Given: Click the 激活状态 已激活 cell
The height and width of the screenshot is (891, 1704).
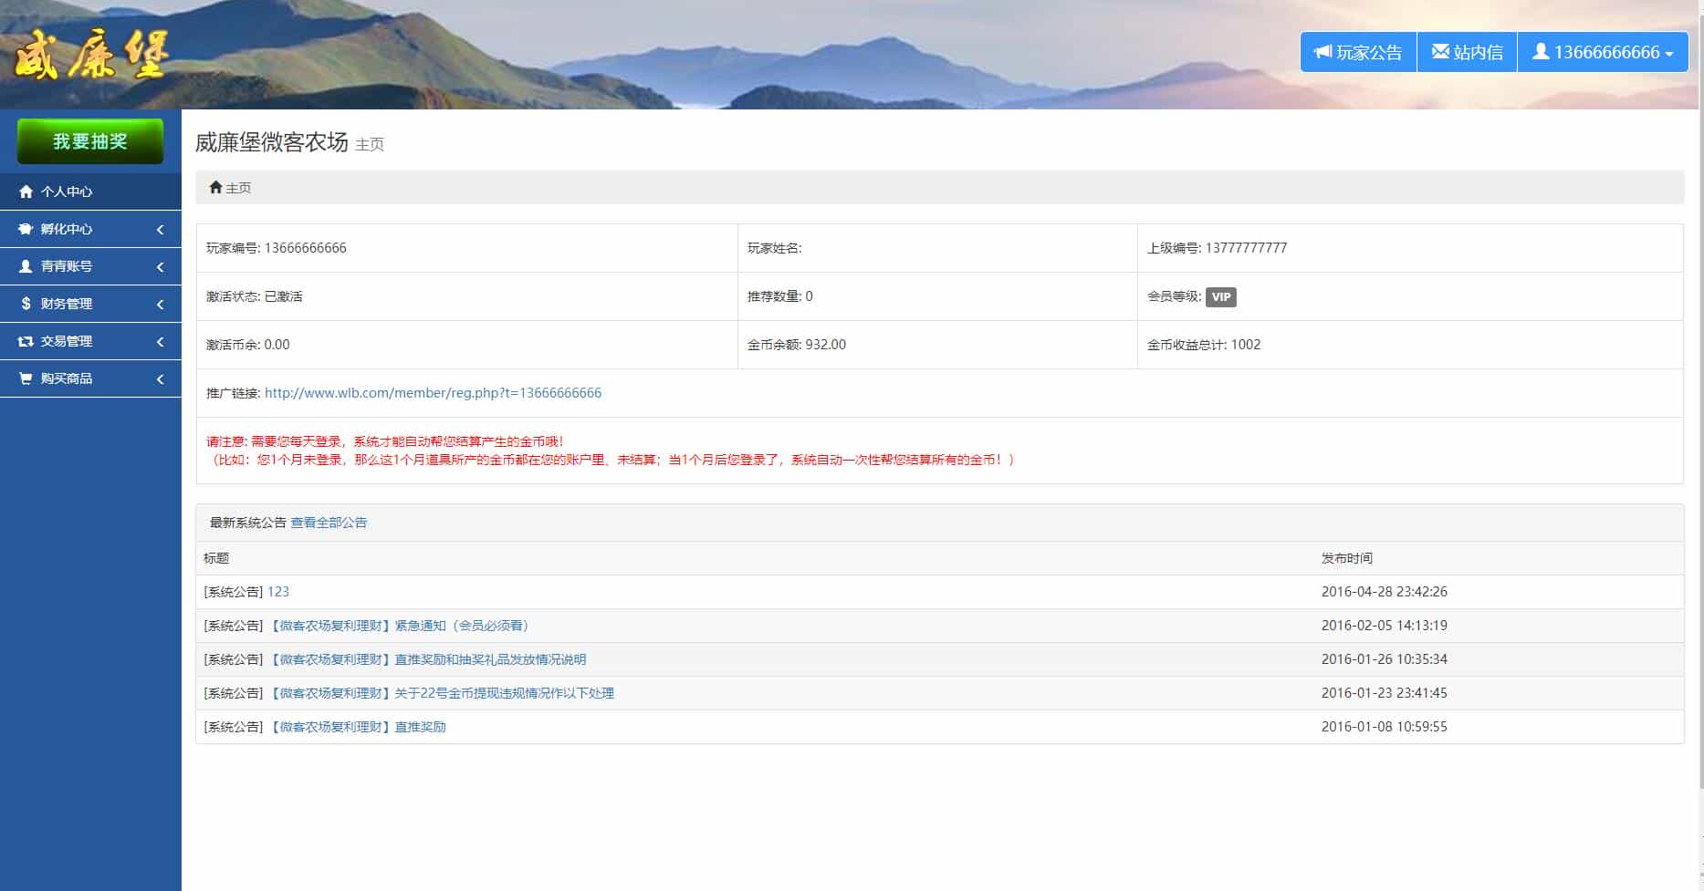Looking at the screenshot, I should coord(466,296).
